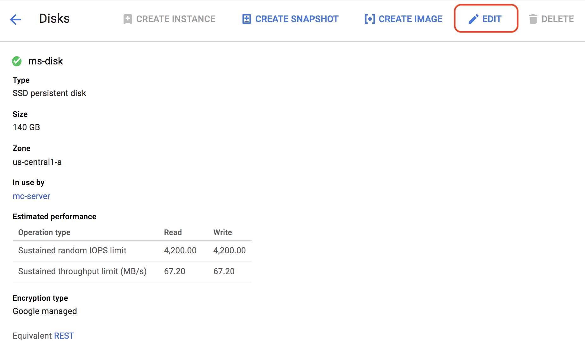Click the Read column header
Image resolution: width=585 pixels, height=350 pixels.
pos(173,232)
